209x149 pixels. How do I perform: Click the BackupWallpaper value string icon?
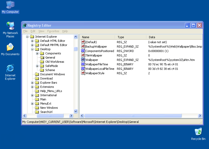point(83,47)
